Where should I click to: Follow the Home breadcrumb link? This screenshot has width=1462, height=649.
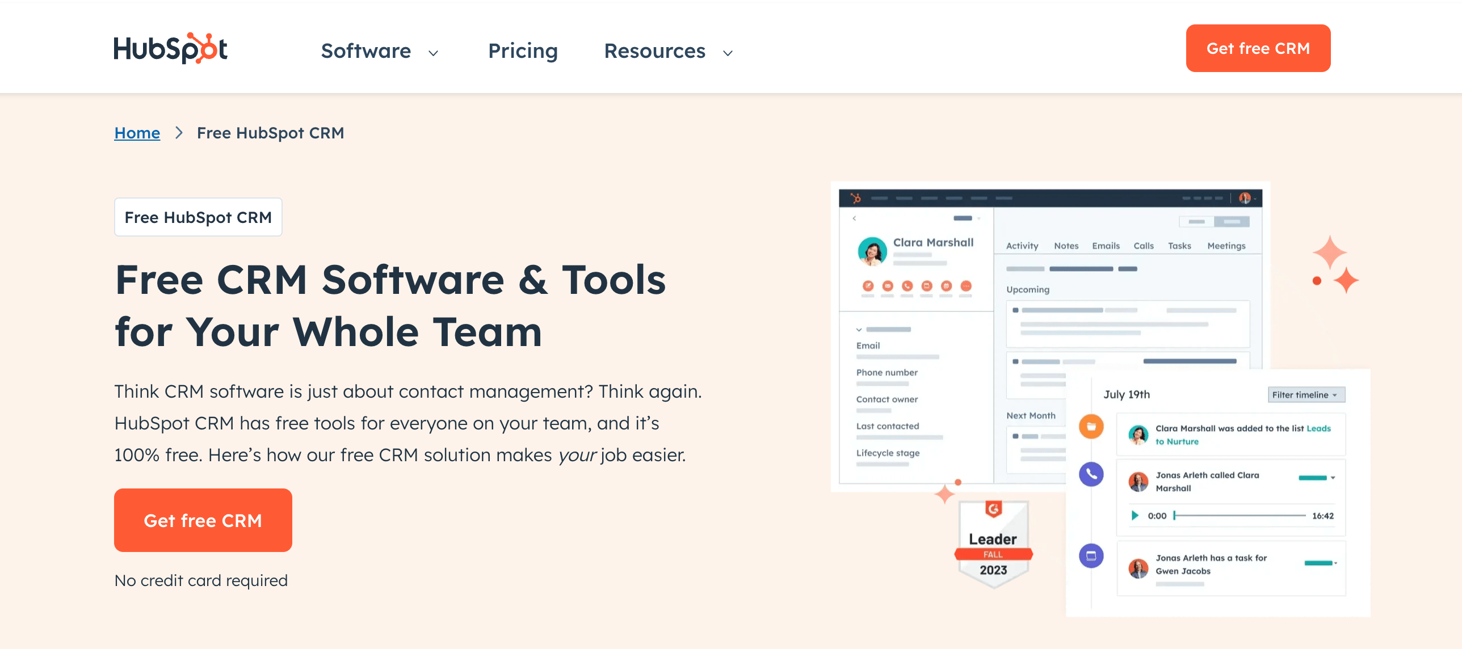[x=137, y=133]
